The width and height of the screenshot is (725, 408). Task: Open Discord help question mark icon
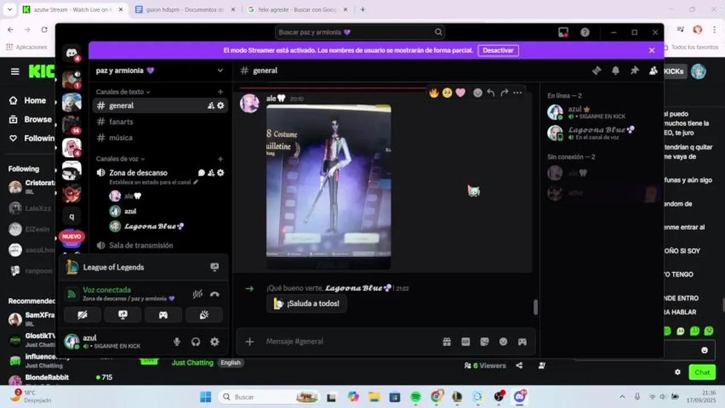click(x=585, y=32)
